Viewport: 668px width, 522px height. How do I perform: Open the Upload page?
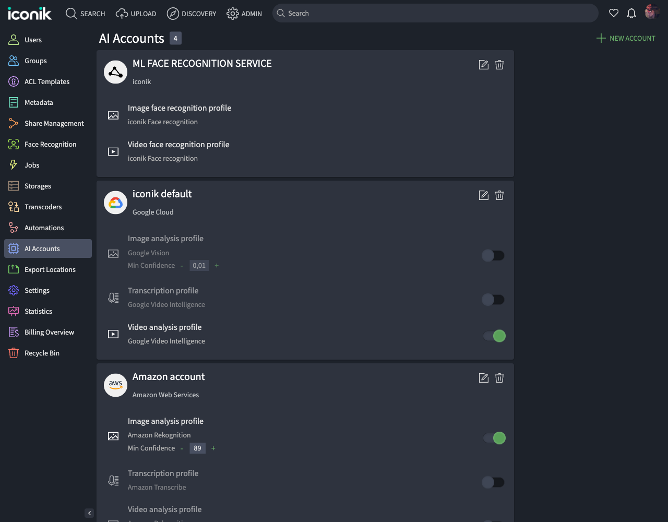pyautogui.click(x=136, y=14)
